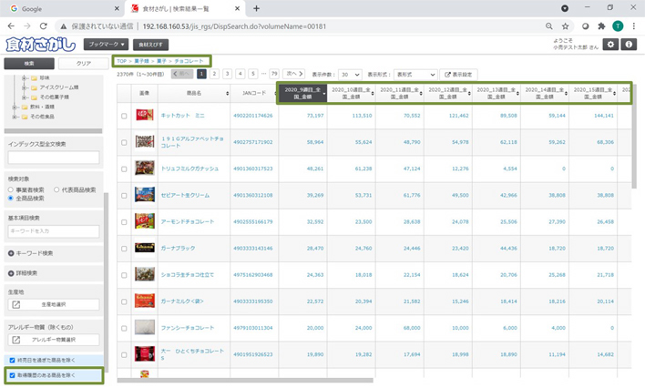The width and height of the screenshot is (645, 388).
Task: Open the information icon in header
Action: coord(629,45)
